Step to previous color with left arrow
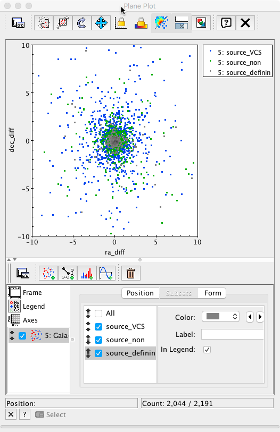Viewport: 280px width, 432px height. (x=250, y=317)
